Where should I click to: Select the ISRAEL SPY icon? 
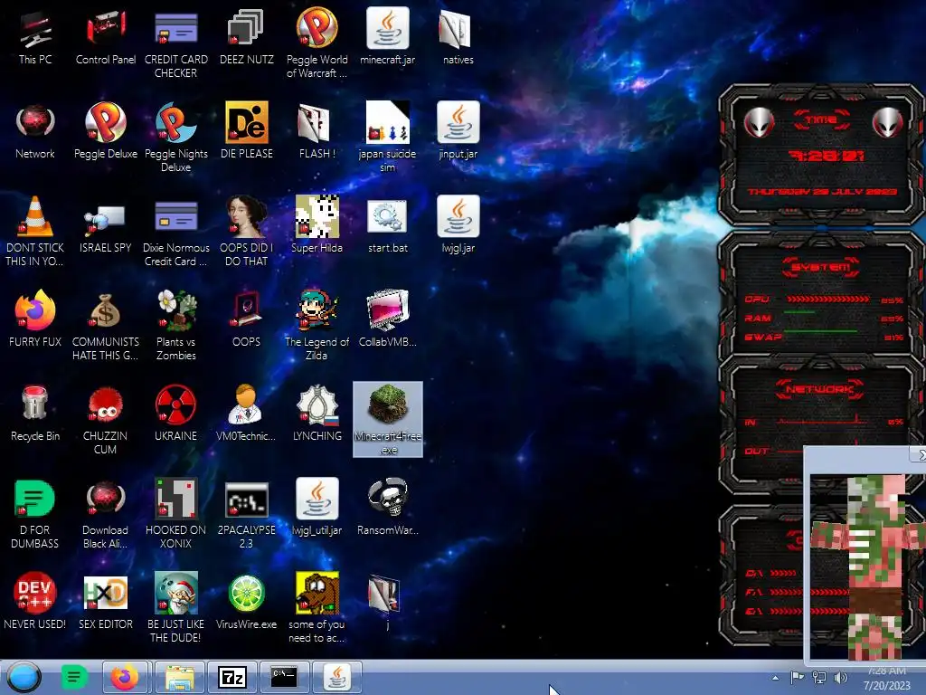[x=106, y=219]
